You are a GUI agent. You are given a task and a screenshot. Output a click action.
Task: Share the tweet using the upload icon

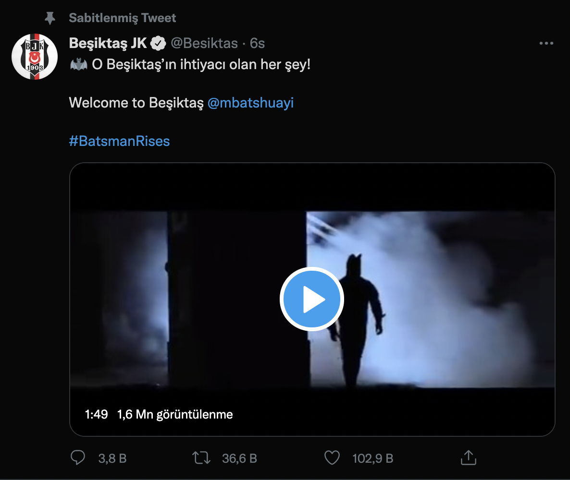pyautogui.click(x=468, y=457)
